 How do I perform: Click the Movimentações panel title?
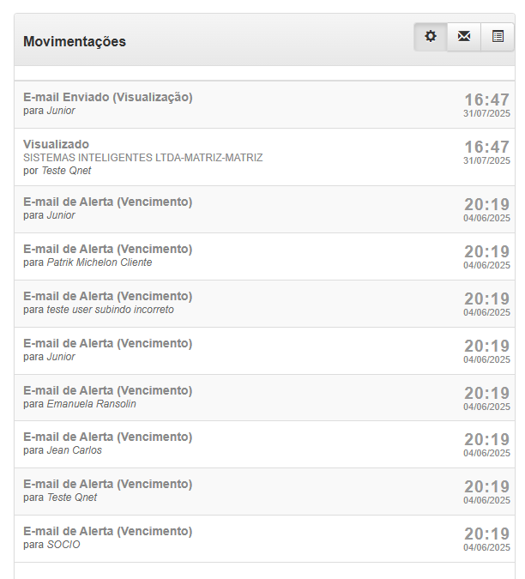[x=75, y=41]
